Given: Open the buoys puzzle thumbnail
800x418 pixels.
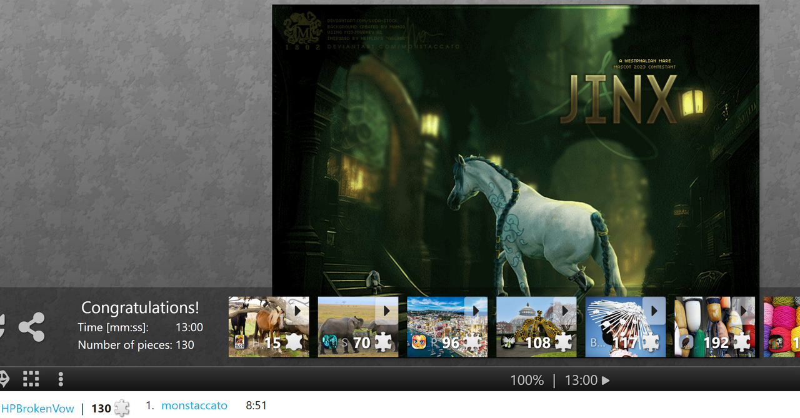Looking at the screenshot, I should (x=715, y=327).
